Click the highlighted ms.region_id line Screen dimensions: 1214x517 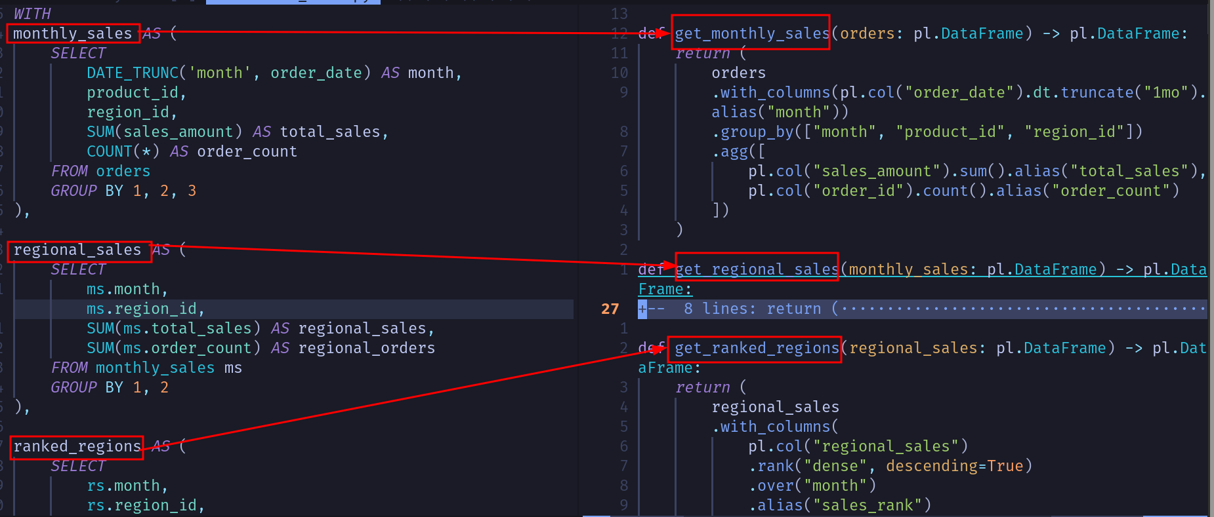145,309
